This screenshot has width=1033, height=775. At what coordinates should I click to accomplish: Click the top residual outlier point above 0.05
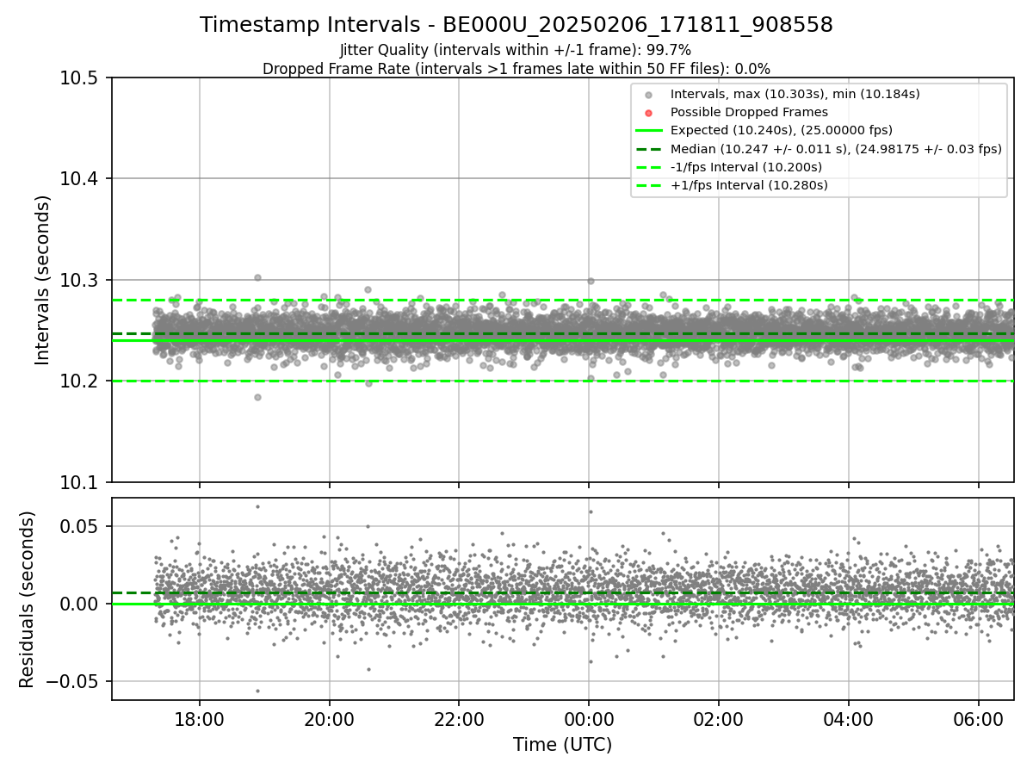[257, 506]
